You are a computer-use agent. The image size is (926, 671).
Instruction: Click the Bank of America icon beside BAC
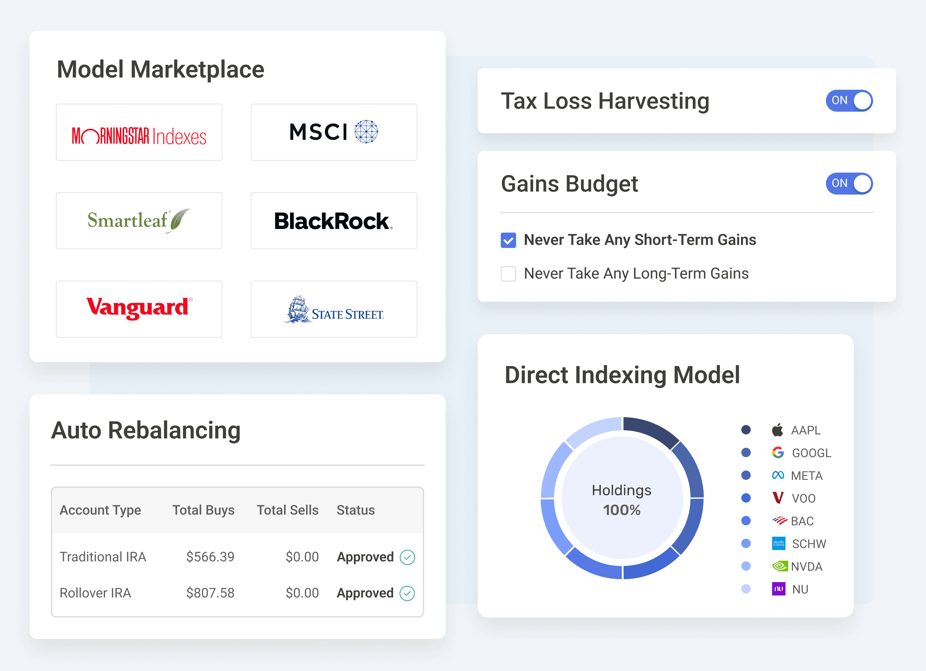coord(779,521)
